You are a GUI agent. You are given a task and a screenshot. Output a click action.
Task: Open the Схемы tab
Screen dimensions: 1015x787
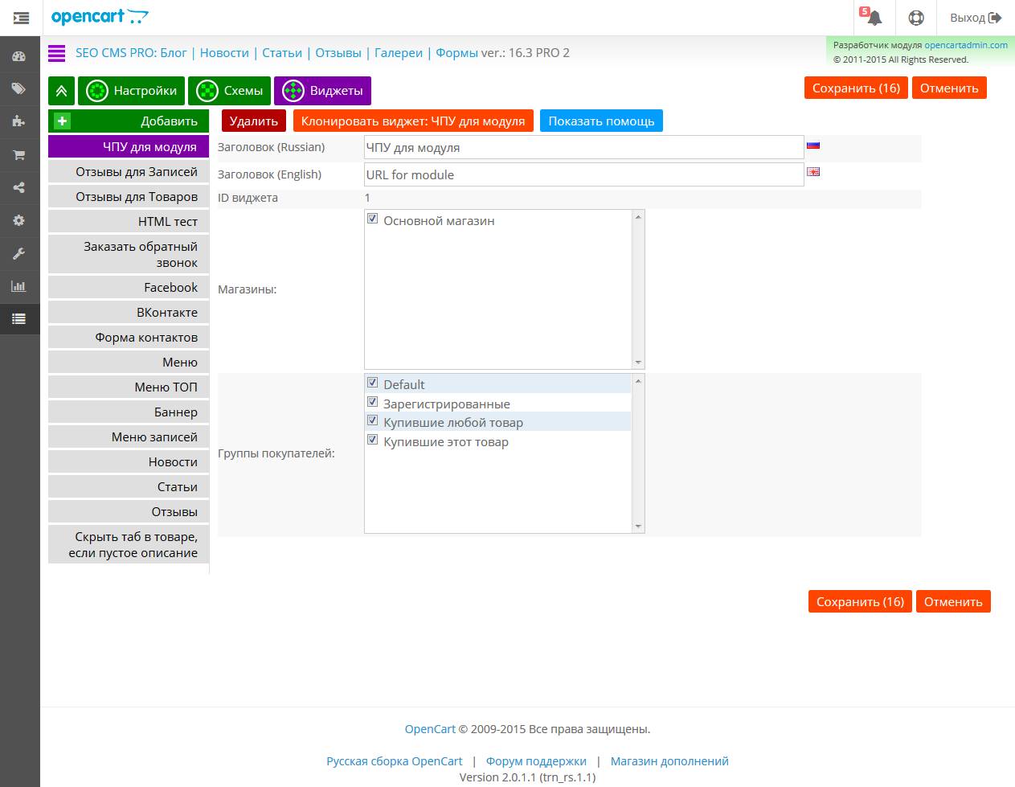[230, 91]
